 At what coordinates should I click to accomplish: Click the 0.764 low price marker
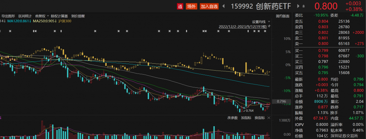point(249,110)
